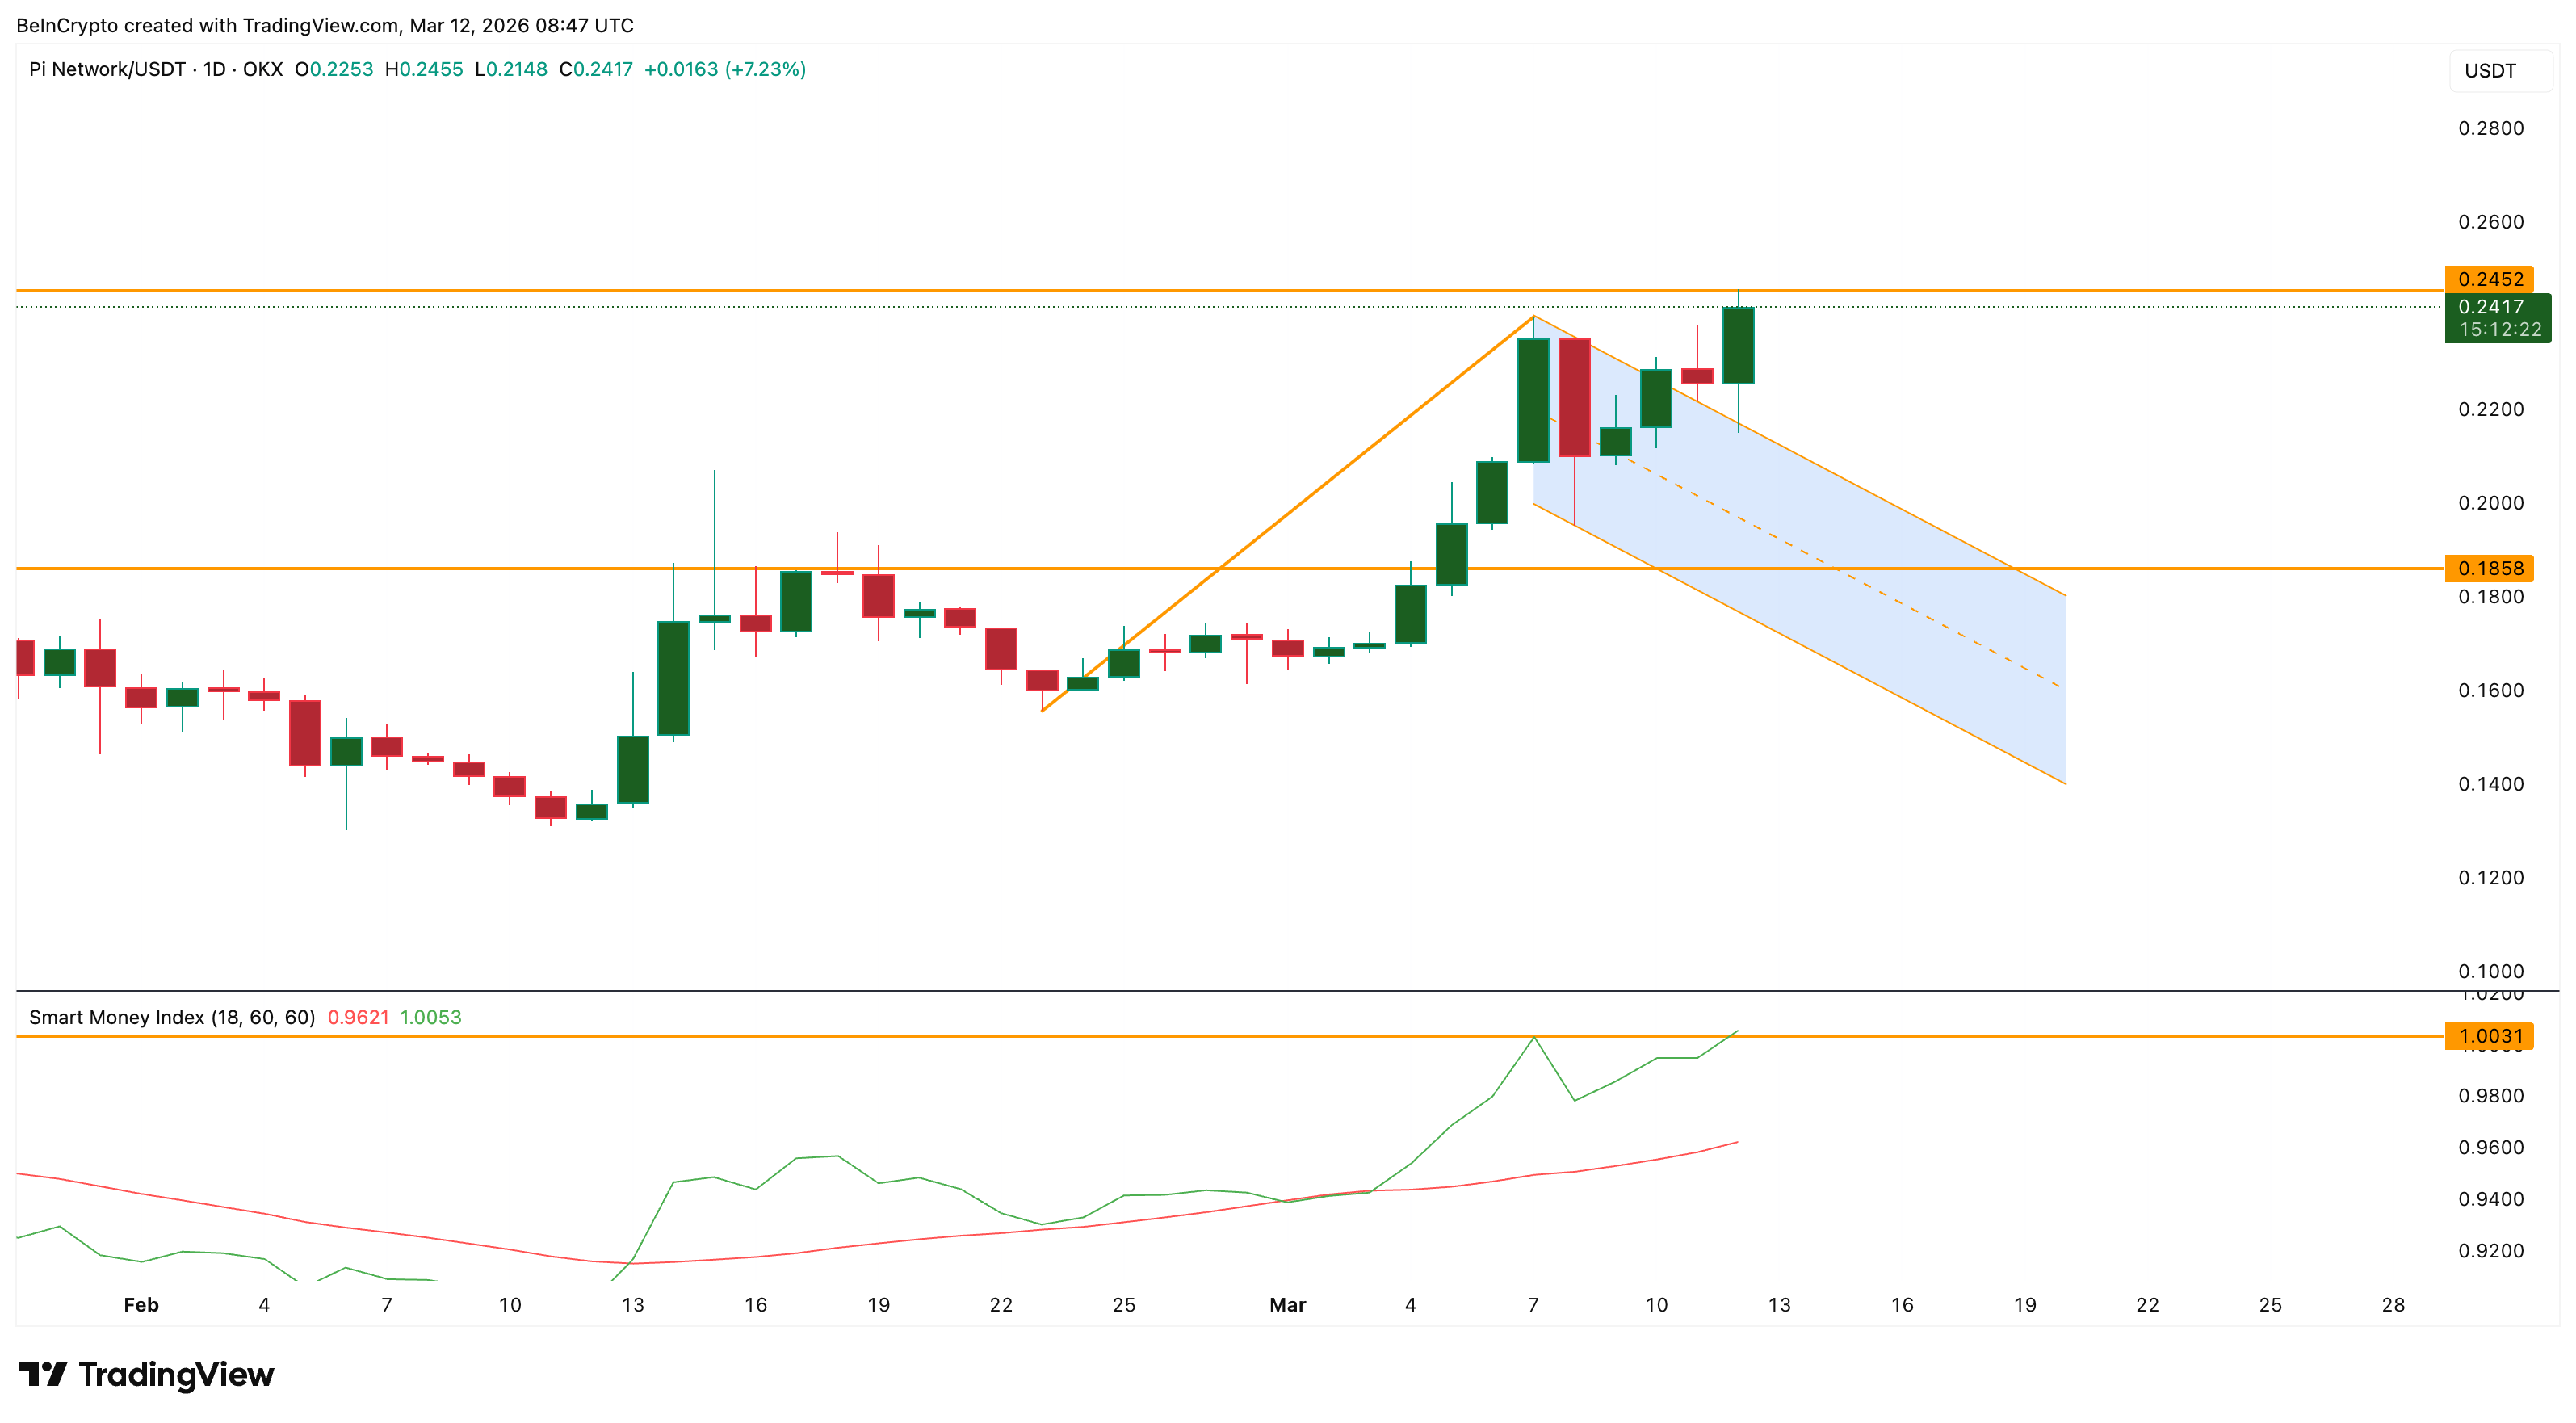
Task: Click the Smart Money Index indicator label
Action: [x=171, y=1017]
